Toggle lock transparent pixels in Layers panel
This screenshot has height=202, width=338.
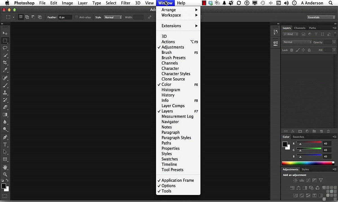292,50
